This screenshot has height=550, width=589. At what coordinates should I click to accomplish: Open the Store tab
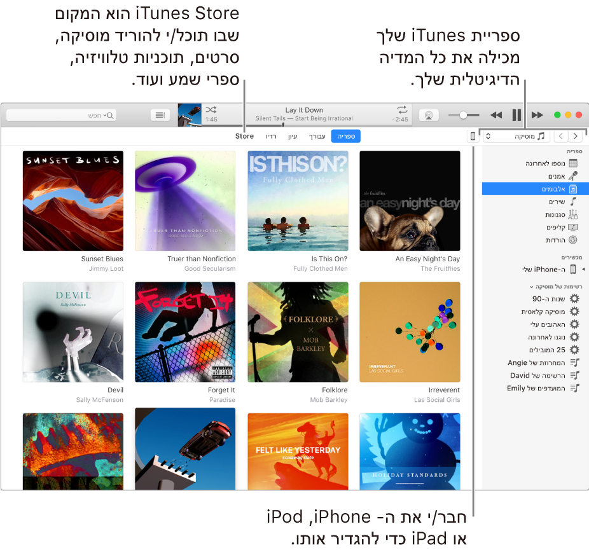click(x=244, y=136)
